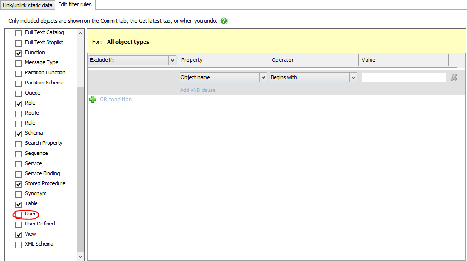Enable the XML Schema checkbox

pos(19,244)
